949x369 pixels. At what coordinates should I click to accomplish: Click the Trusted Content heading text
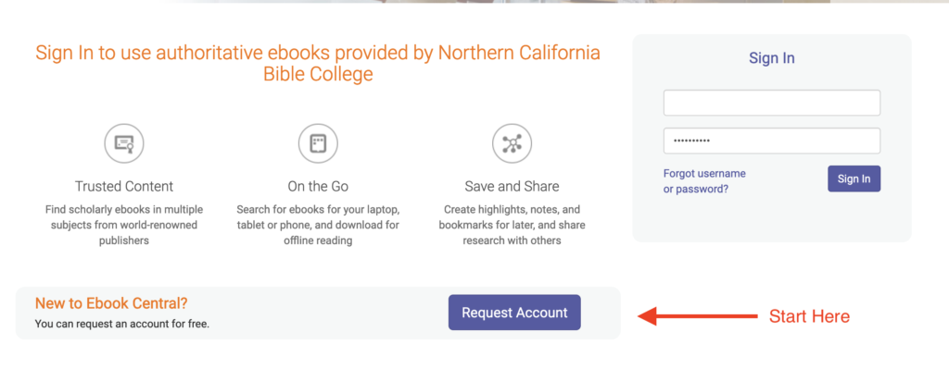tap(124, 186)
